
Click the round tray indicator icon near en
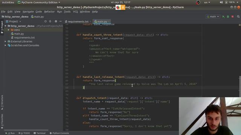click(x=198, y=3)
